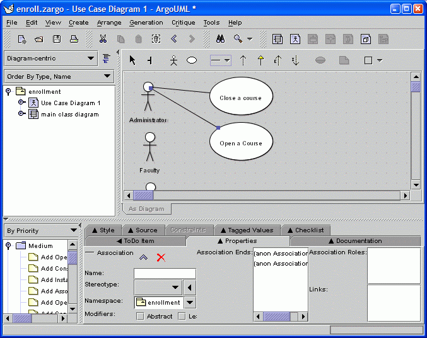This screenshot has height=338, width=427.
Task: Click the magnifier Zoom icon
Action: 238,39
